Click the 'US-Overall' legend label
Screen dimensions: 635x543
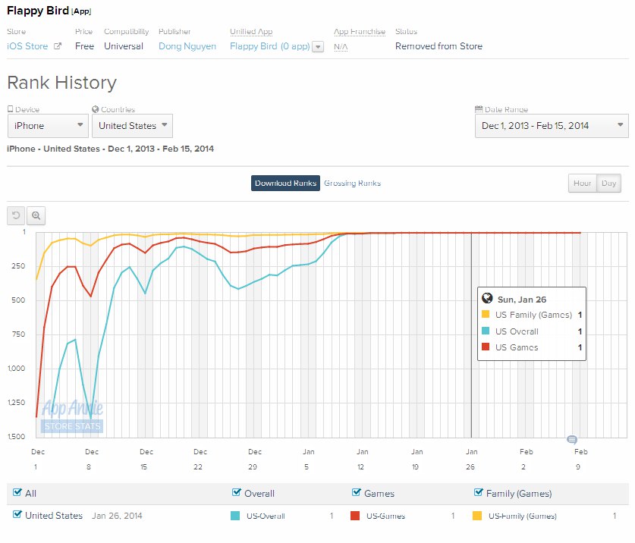(x=266, y=516)
